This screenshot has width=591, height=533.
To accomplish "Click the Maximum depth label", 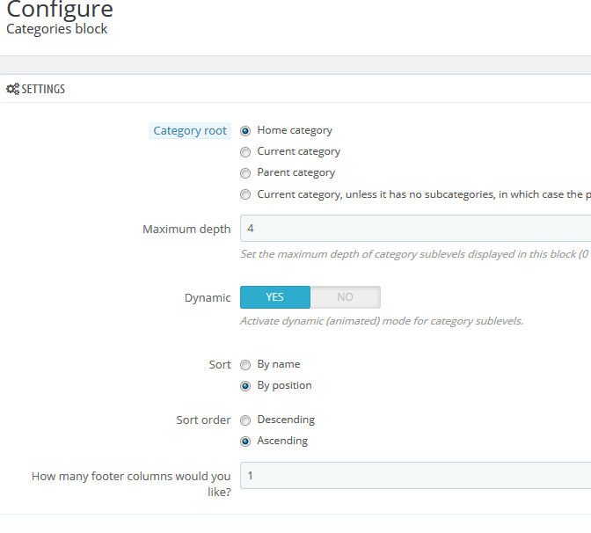I will 186,230.
